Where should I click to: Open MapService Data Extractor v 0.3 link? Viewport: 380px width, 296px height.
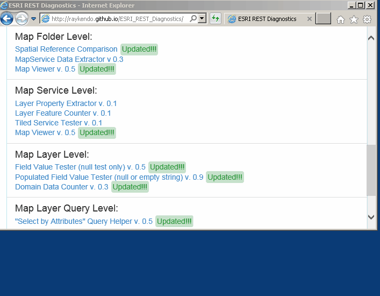[69, 59]
